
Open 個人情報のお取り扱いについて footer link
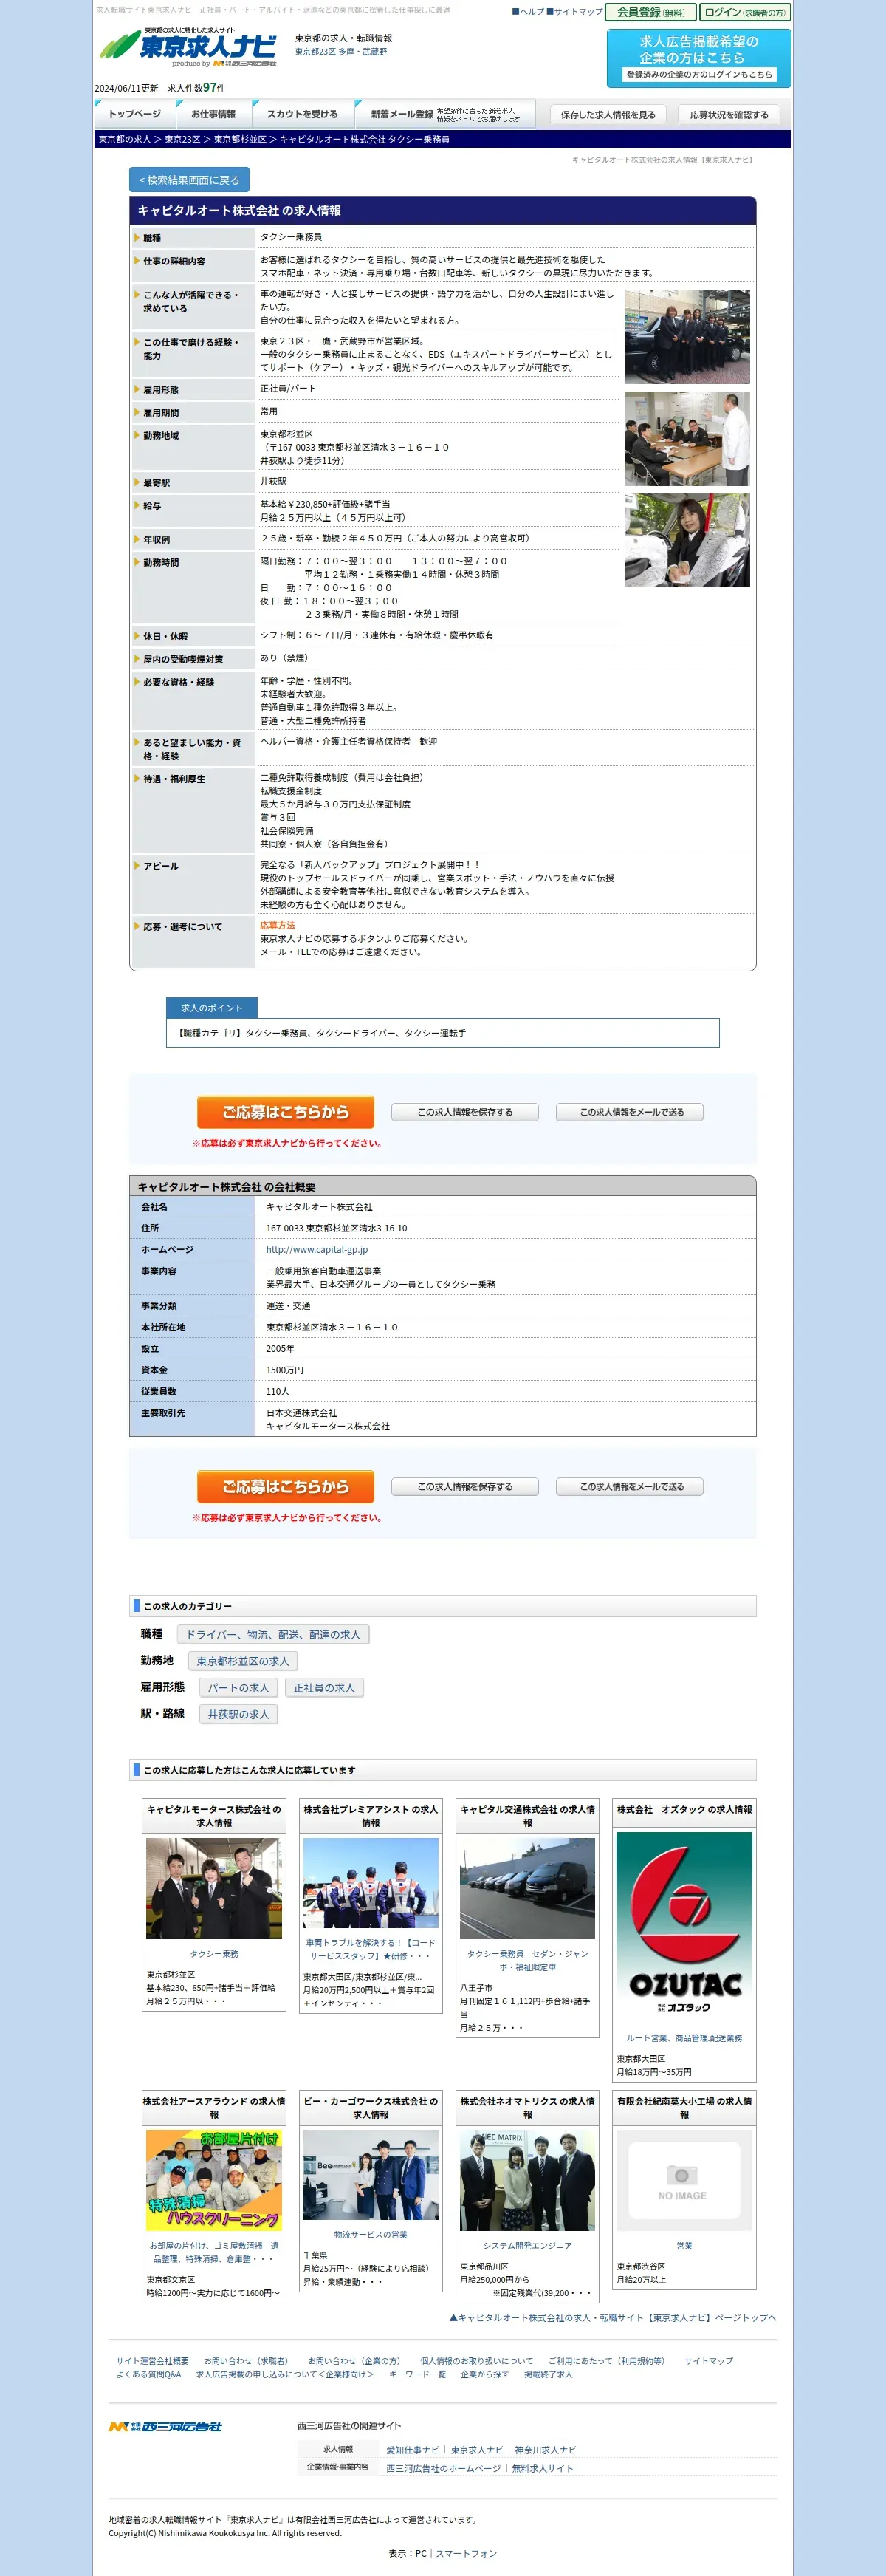(476, 2361)
